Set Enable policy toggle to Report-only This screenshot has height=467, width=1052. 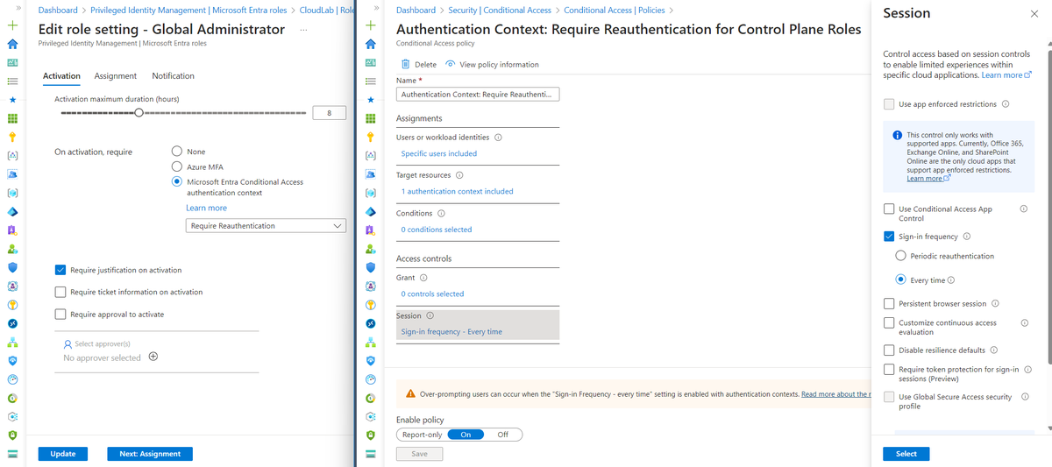coord(422,435)
